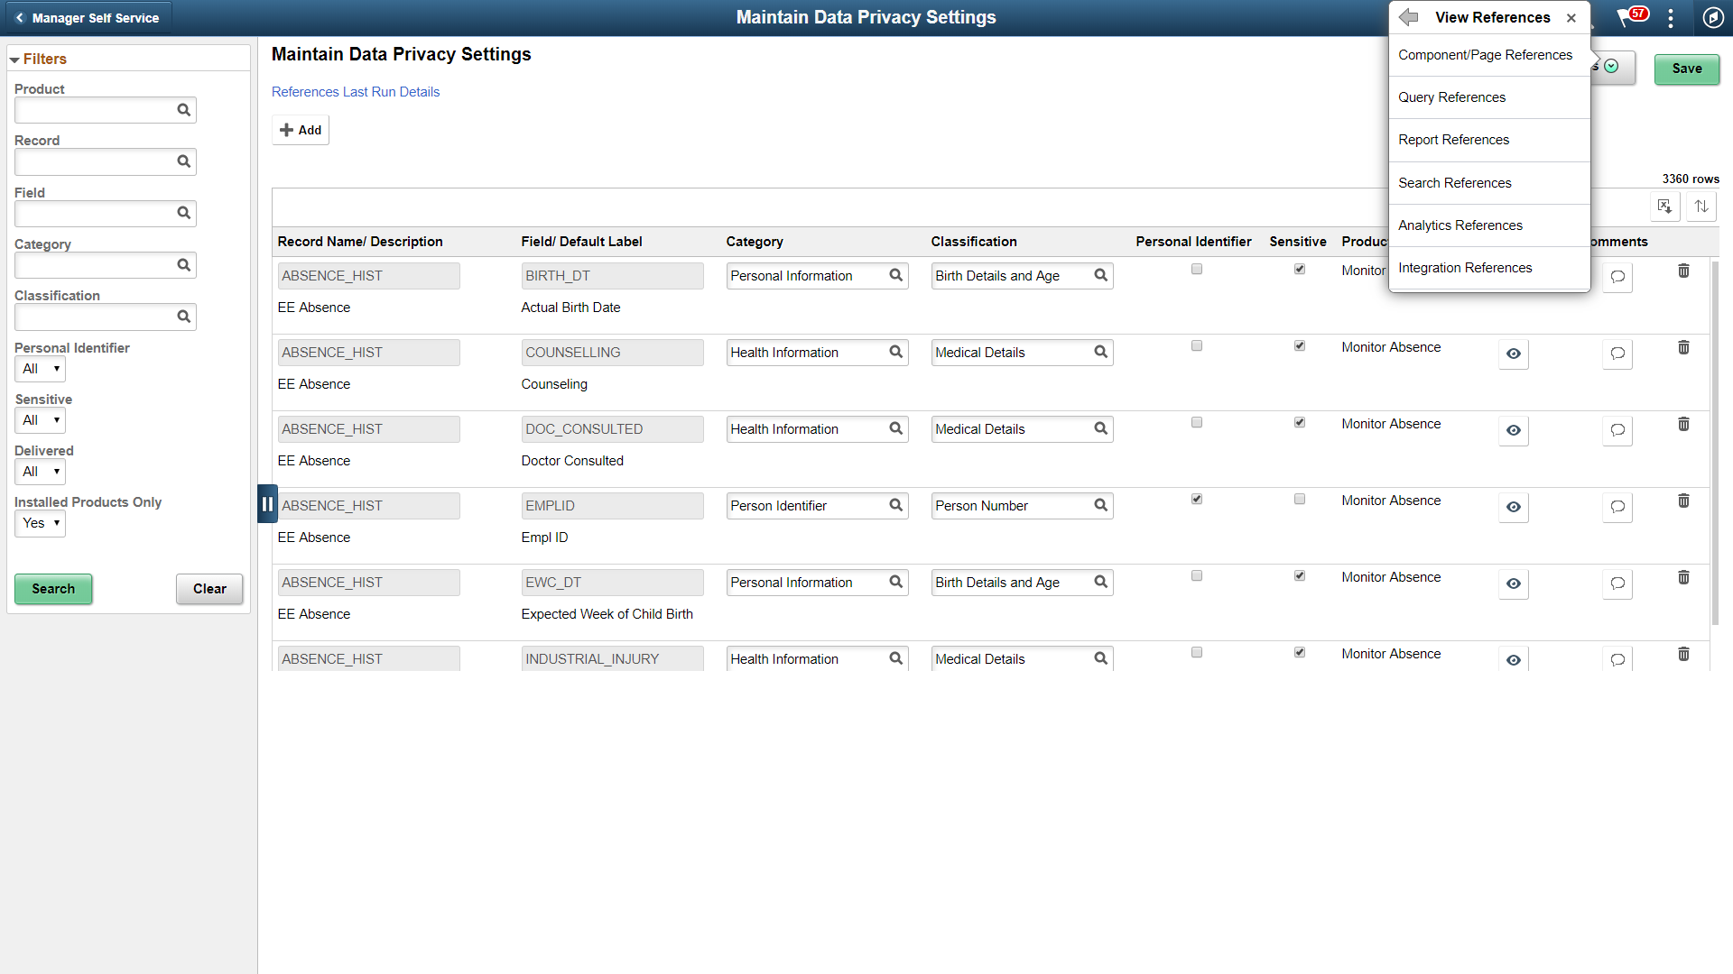This screenshot has width=1733, height=974.
Task: Enable Personal Identifier for BIRTH_DT row
Action: point(1196,268)
